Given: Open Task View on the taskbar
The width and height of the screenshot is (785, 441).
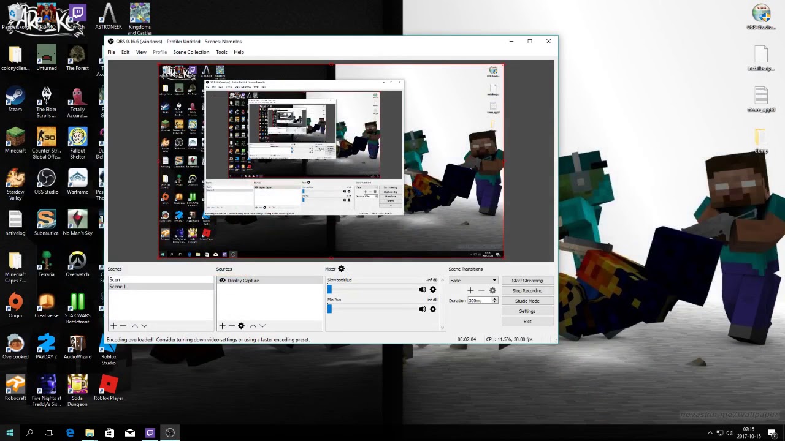Looking at the screenshot, I should [x=49, y=433].
